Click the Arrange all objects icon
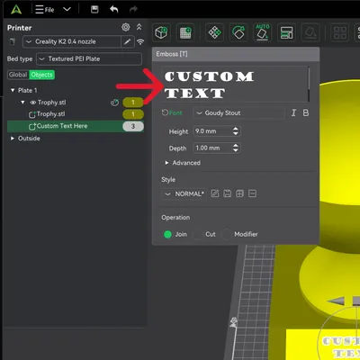The width and height of the screenshot is (360, 360). tap(214, 32)
